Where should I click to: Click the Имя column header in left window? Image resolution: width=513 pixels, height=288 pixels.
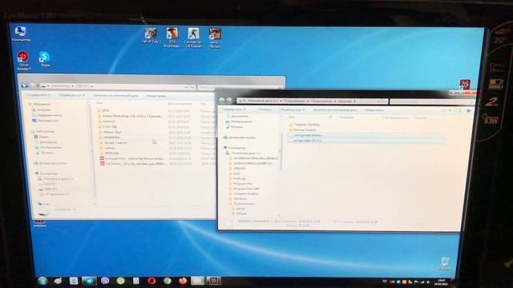99,103
